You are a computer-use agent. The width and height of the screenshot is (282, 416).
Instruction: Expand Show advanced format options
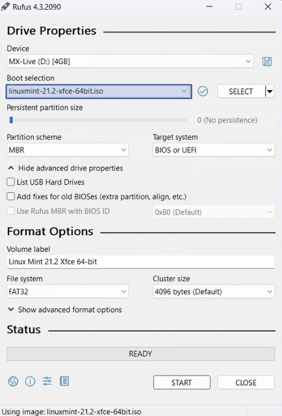point(65,310)
